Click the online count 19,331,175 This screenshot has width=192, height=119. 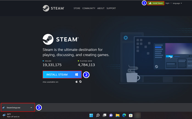pyautogui.click(x=52, y=65)
